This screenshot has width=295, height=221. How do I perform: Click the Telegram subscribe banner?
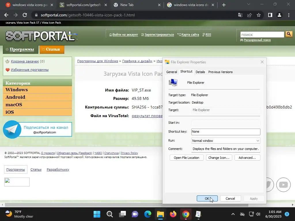click(x=37, y=129)
